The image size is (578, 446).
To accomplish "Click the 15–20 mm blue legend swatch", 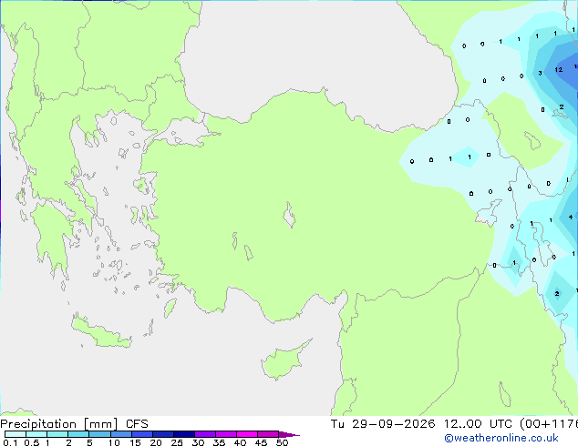I will click(x=142, y=434).
